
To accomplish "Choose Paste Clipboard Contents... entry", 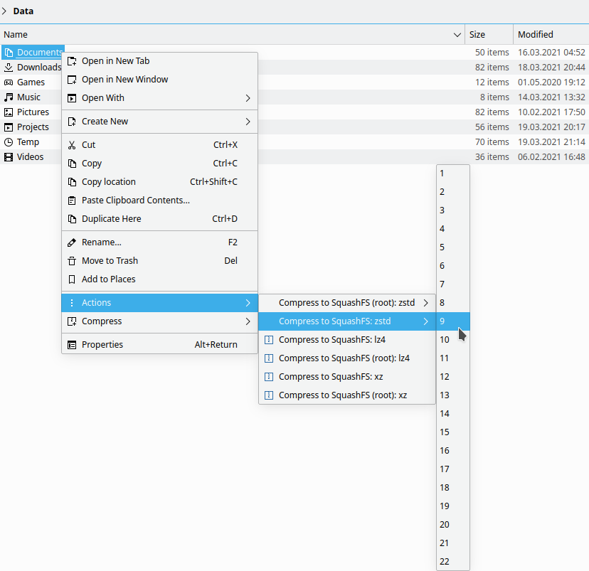I will coord(159,201).
